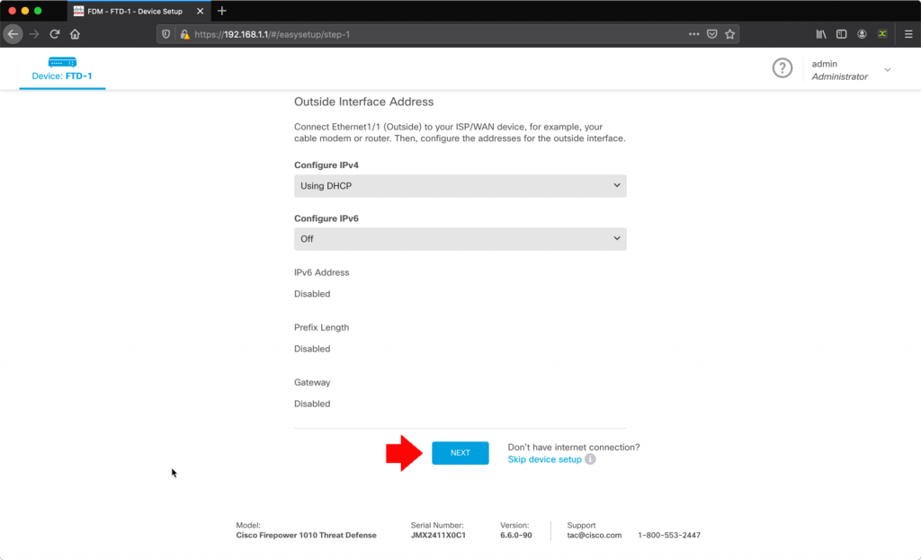Reload the page using the refresh icon
Screen dimensions: 921x560
tap(56, 33)
